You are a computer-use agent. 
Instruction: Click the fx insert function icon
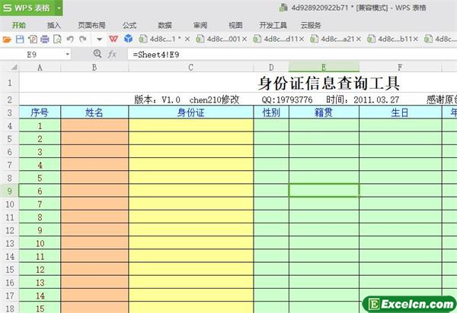click(112, 55)
